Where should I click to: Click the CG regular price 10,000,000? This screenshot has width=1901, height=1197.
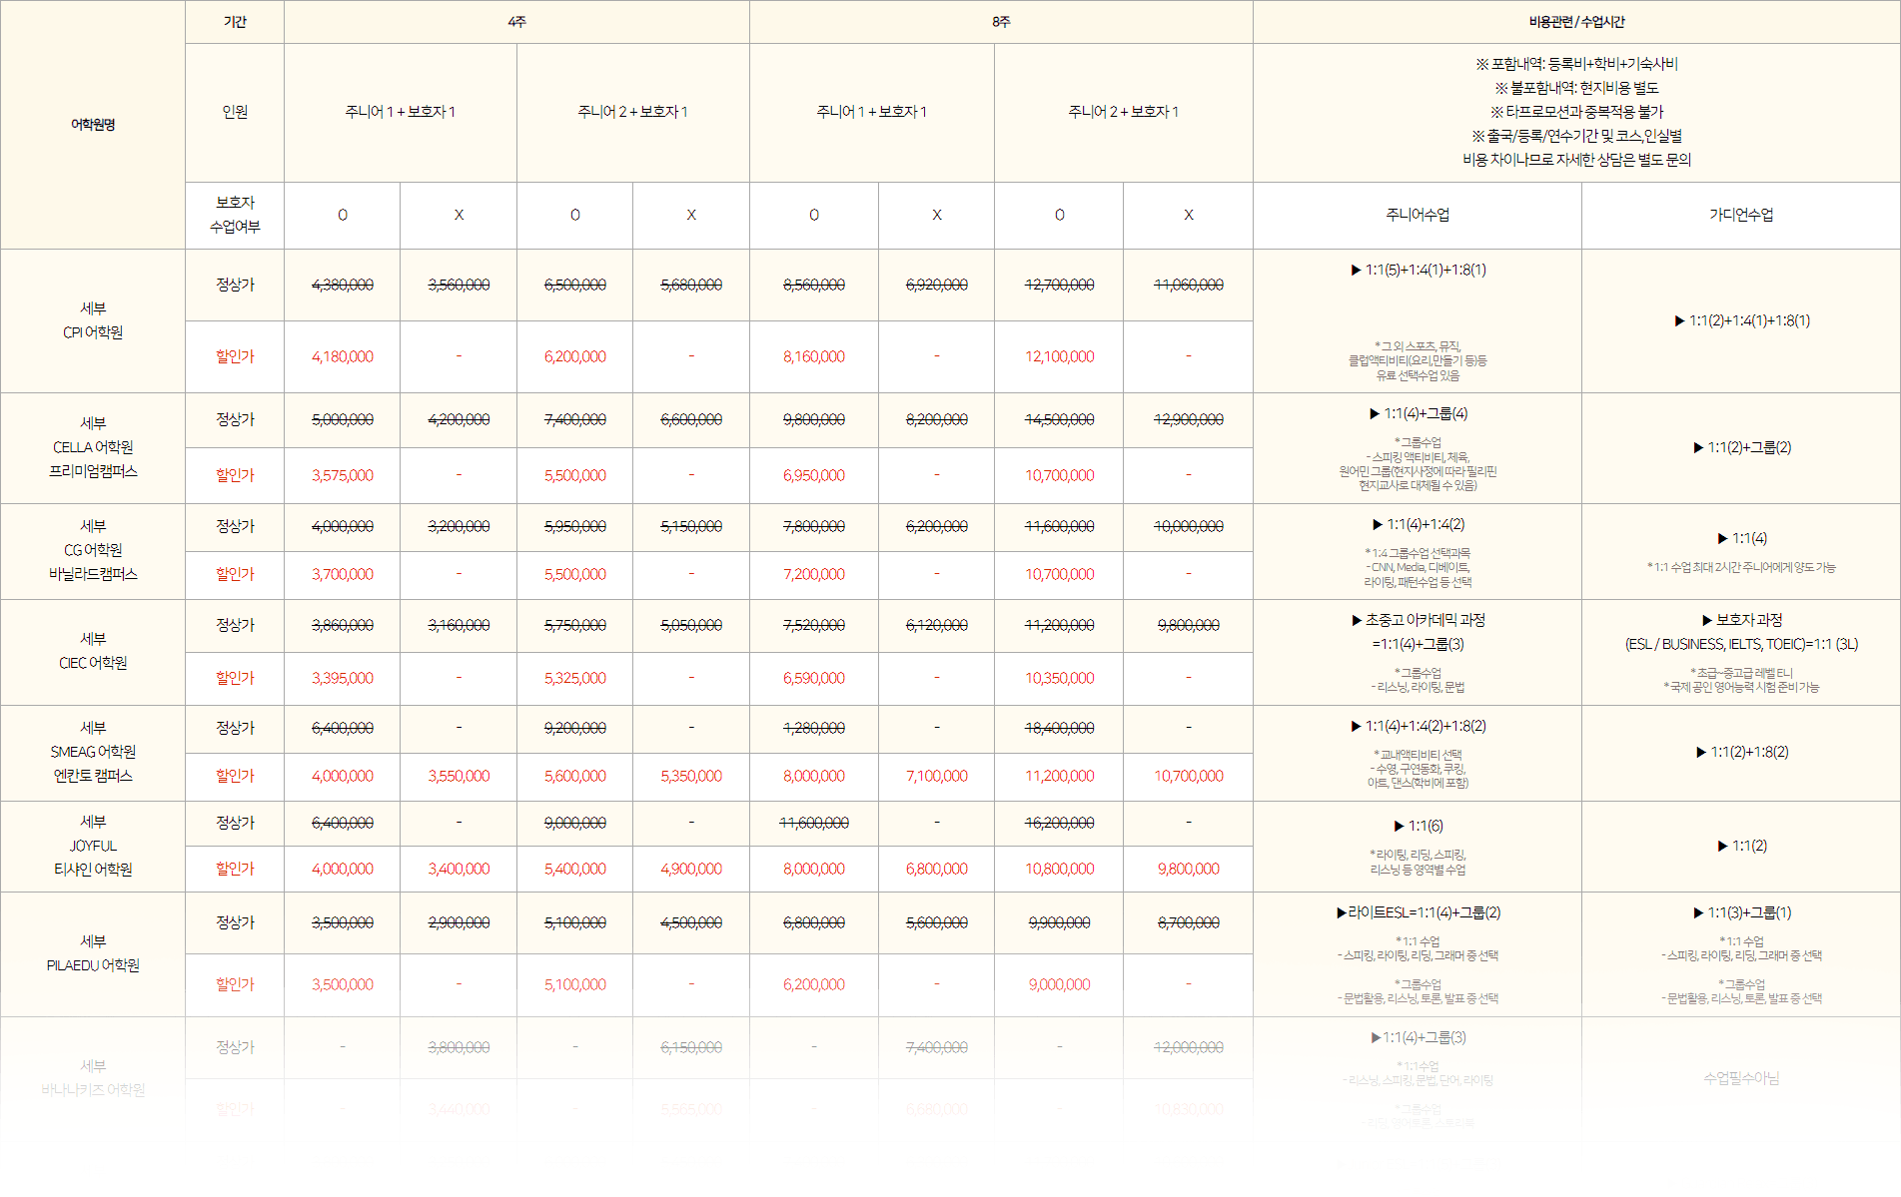[x=1189, y=526]
